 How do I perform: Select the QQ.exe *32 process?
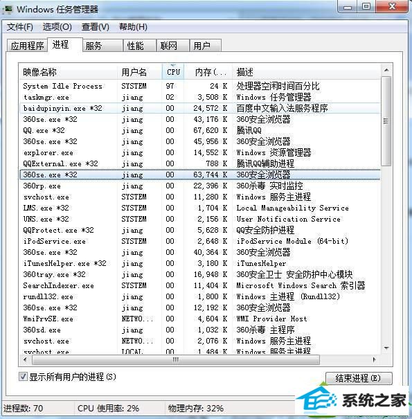click(x=200, y=130)
